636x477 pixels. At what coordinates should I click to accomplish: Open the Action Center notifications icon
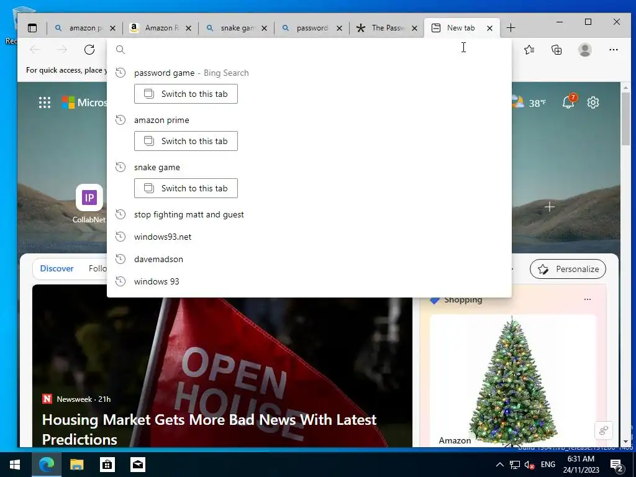pyautogui.click(x=617, y=466)
